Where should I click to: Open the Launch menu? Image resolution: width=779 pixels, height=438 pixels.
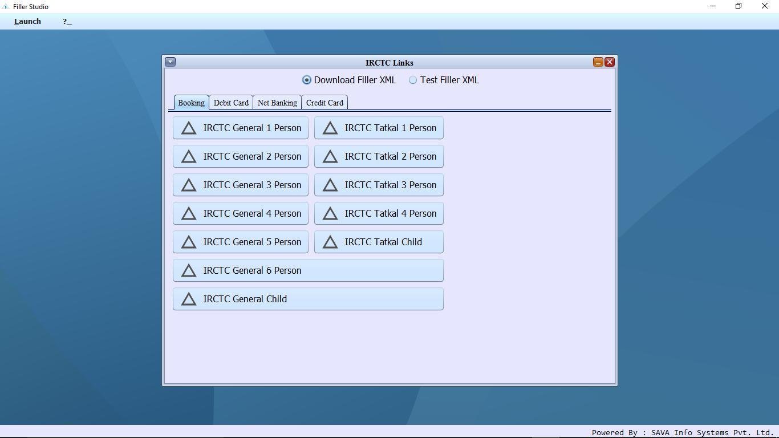click(x=27, y=21)
